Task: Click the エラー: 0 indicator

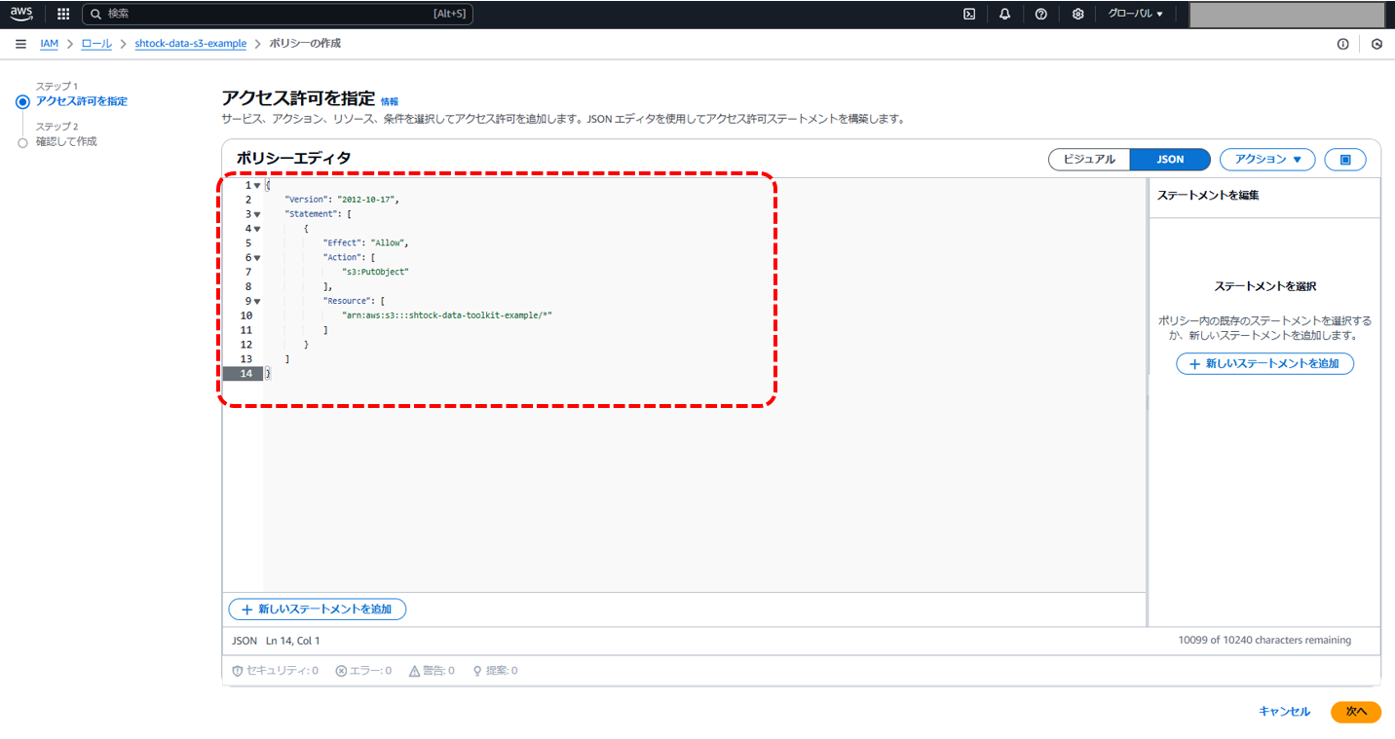Action: 363,671
